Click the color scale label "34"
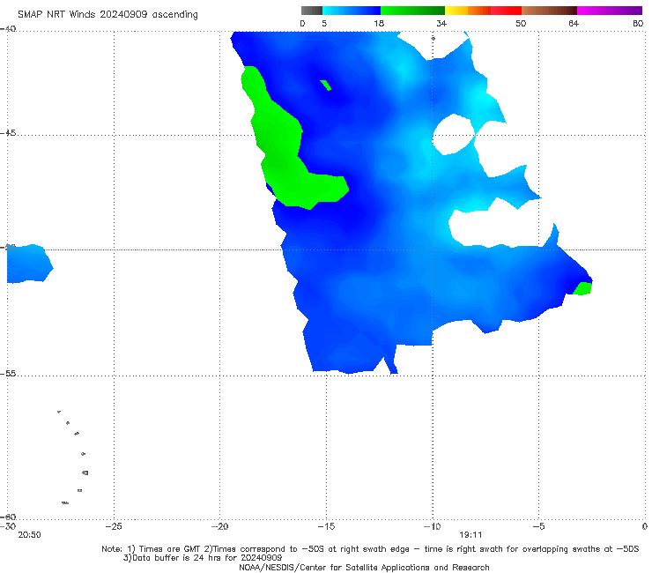 [x=441, y=23]
